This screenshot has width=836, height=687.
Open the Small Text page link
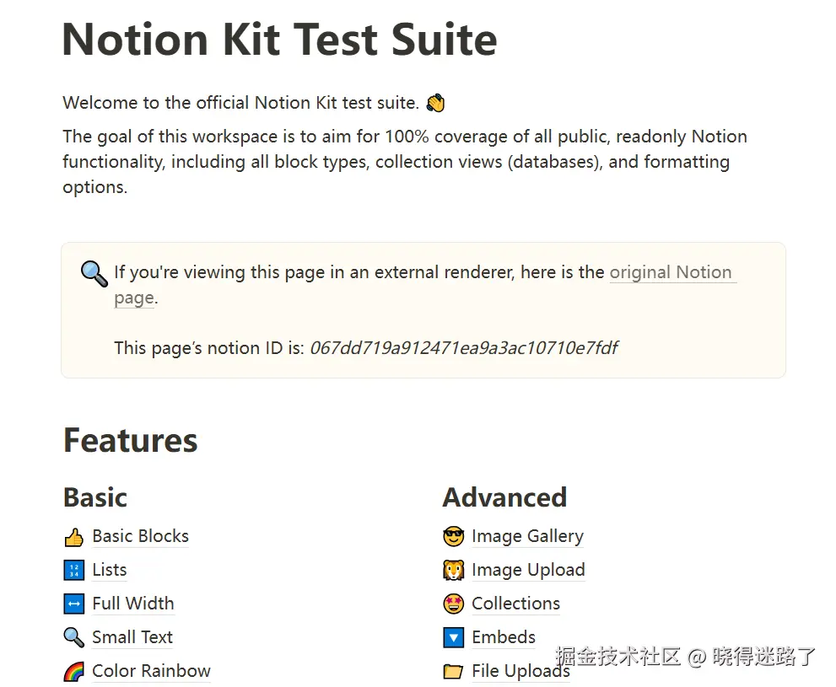click(132, 637)
